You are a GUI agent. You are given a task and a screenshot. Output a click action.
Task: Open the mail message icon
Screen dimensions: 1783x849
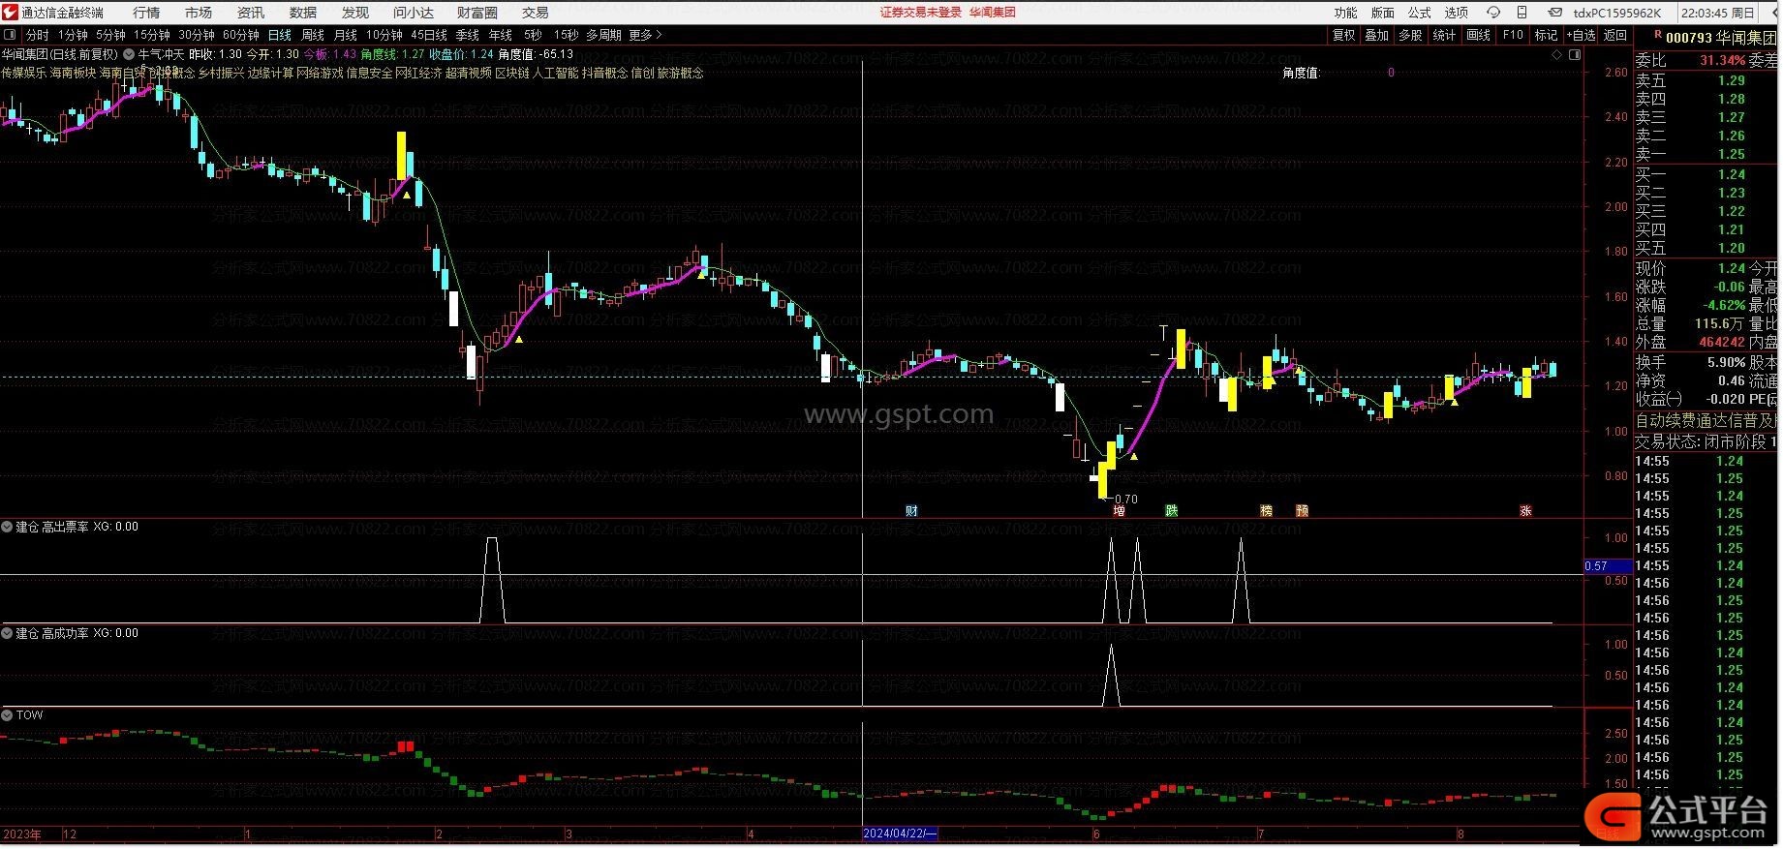coord(1554,13)
